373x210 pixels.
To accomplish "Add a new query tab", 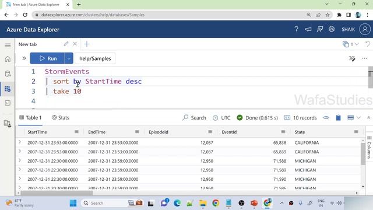I will click(87, 44).
